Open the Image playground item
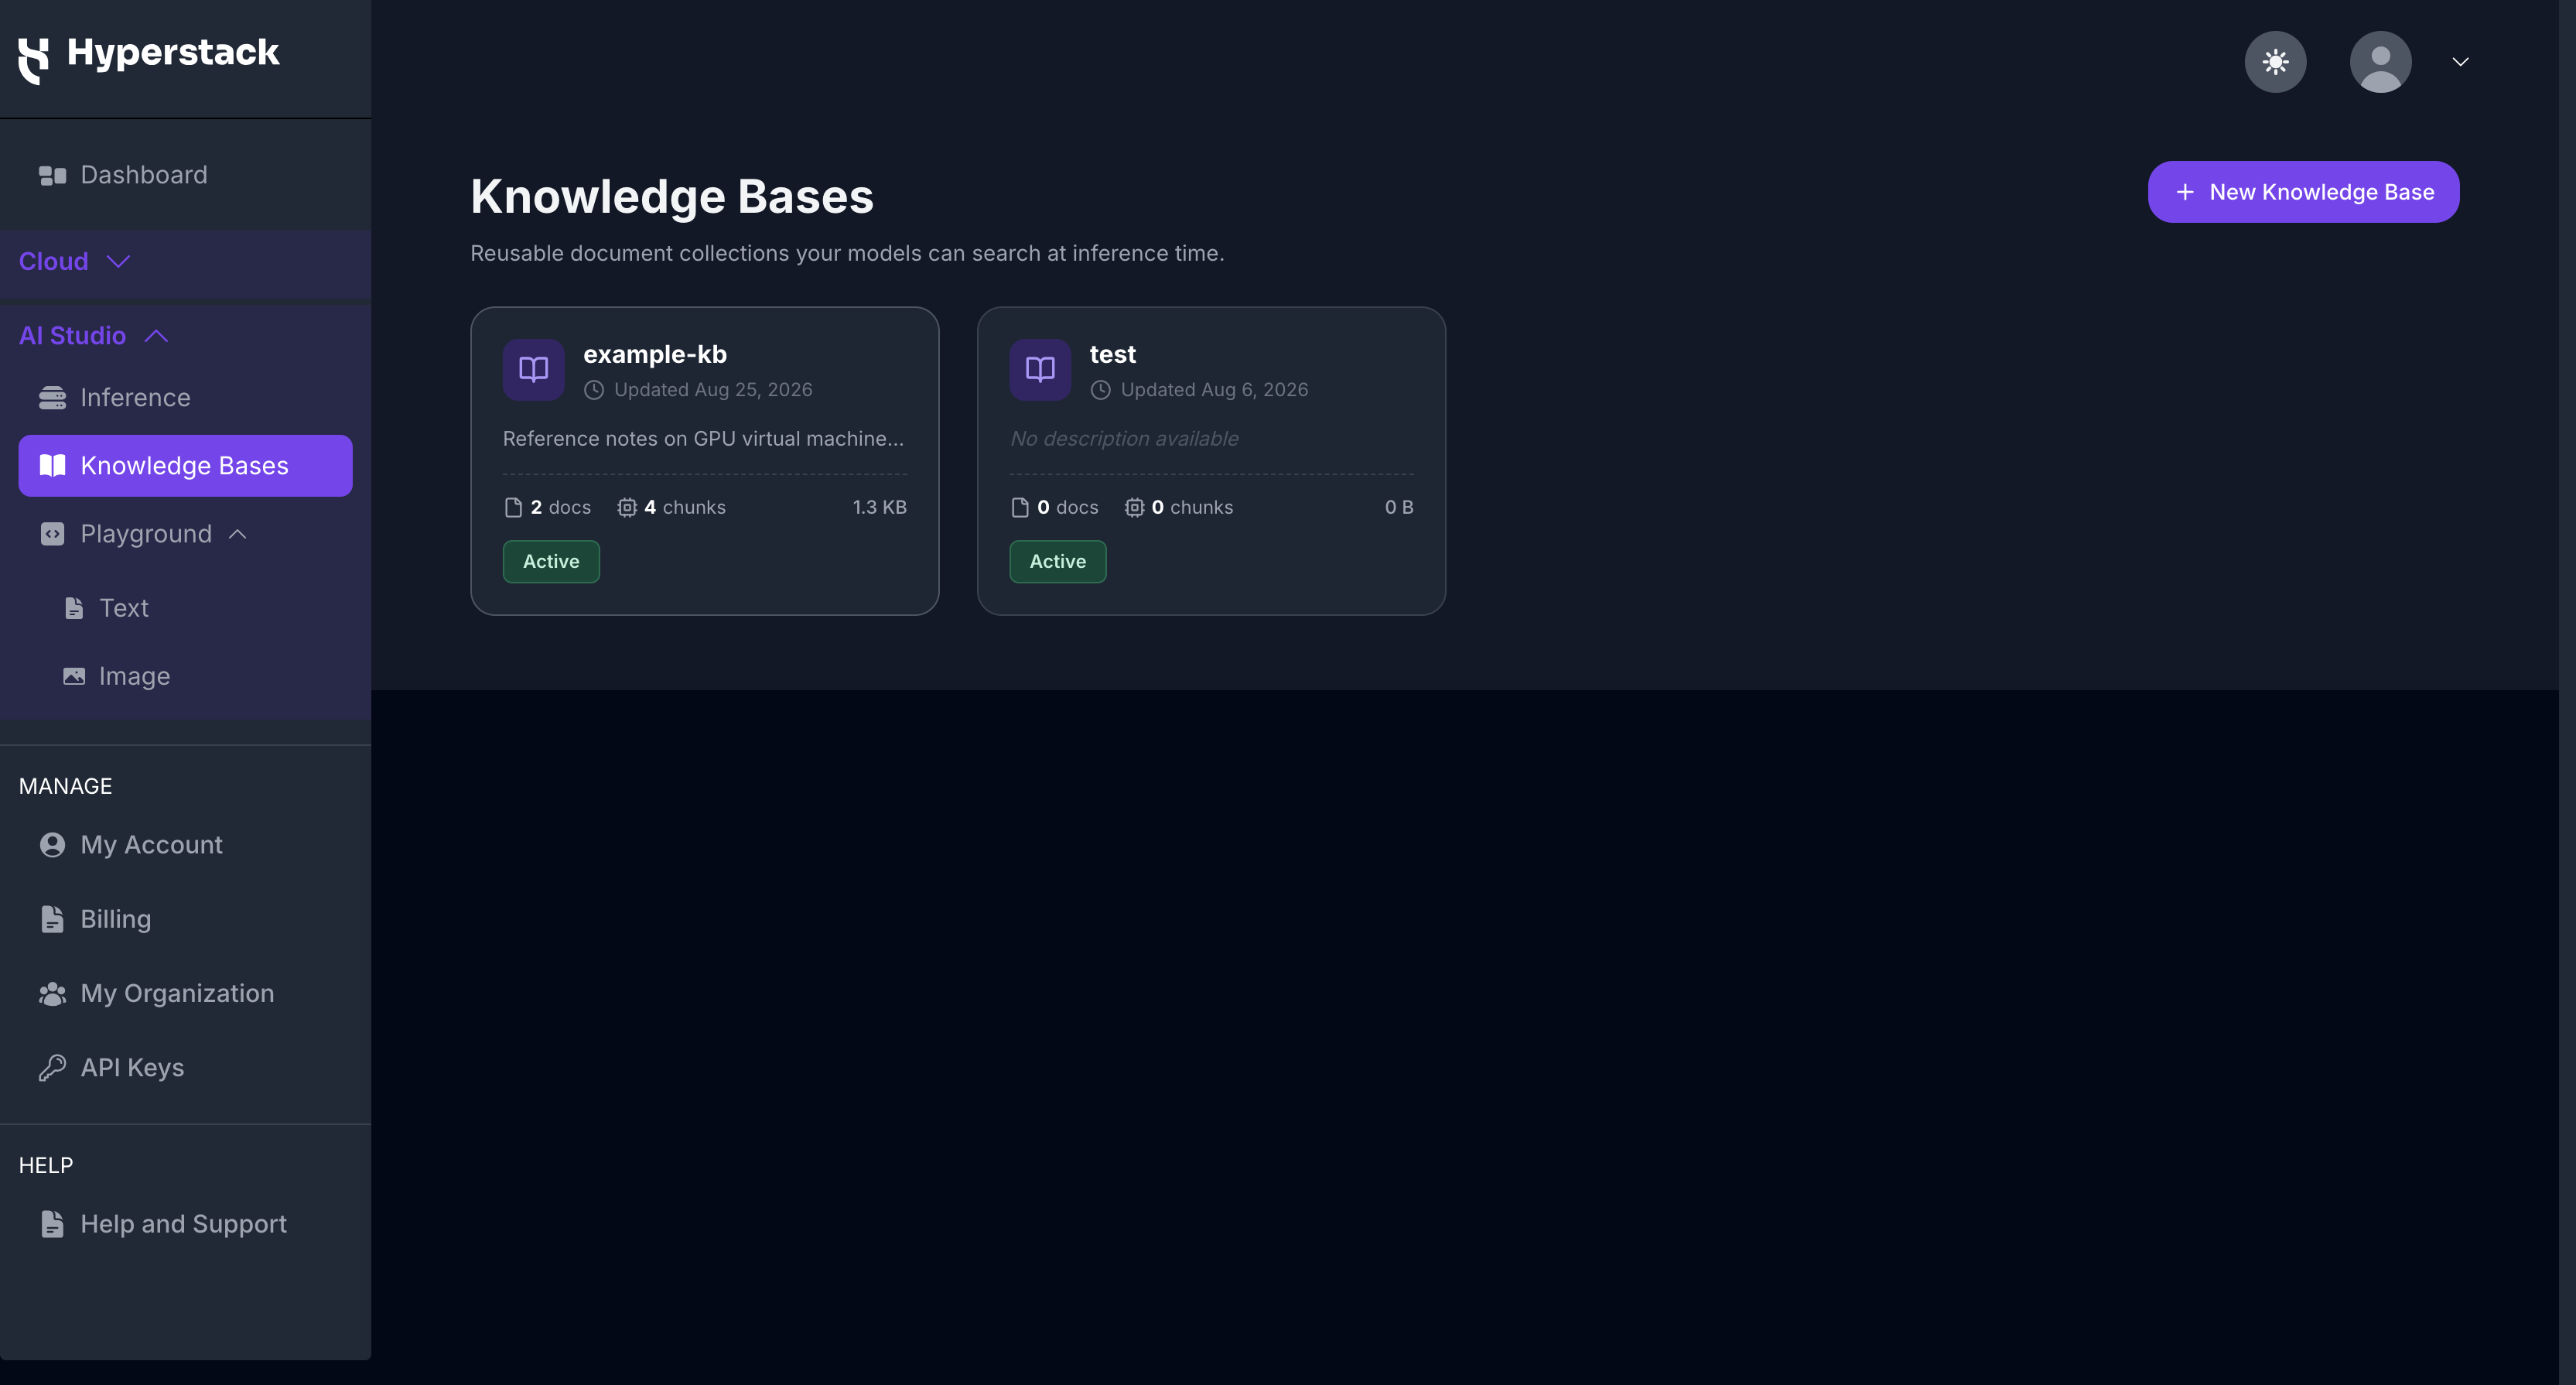Screen dimensions: 2576x1385 (x=134, y=676)
